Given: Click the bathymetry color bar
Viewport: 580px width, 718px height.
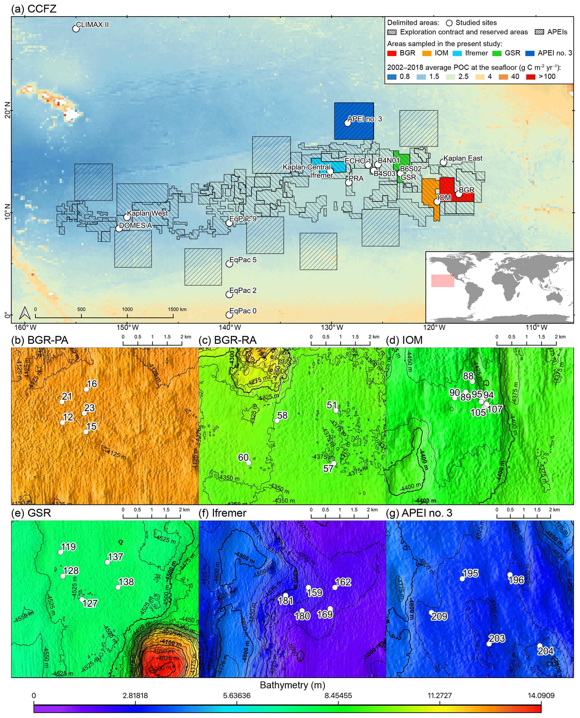Looking at the screenshot, I should tap(287, 708).
